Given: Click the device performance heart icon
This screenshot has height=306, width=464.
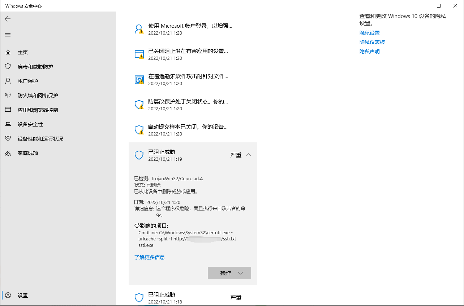Looking at the screenshot, I should point(8,139).
